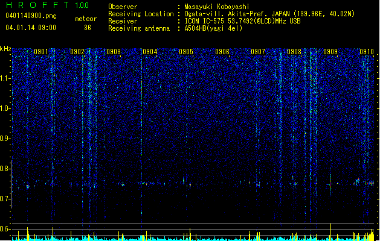Image resolution: width=380 pixels, height=241 pixels.
Task: Click the antenna A504HB(yagi 4el) text
Action: (x=213, y=28)
